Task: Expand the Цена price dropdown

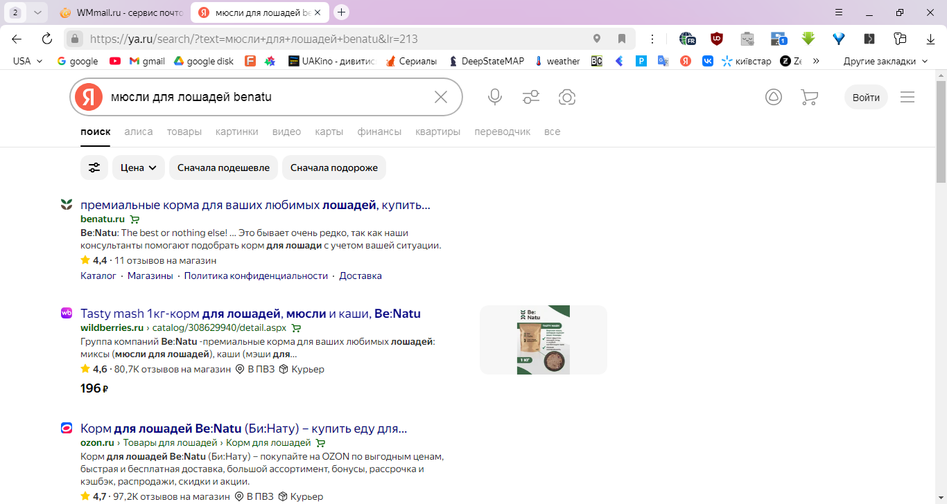Action: (139, 168)
